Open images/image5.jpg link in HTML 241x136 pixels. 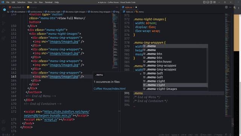click(x=64, y=53)
